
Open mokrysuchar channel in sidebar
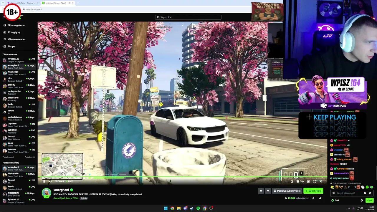click(x=19, y=92)
